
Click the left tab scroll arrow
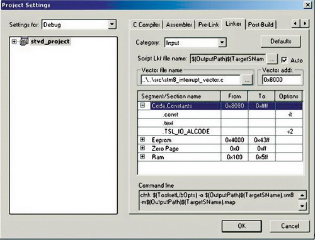pyautogui.click(x=295, y=23)
